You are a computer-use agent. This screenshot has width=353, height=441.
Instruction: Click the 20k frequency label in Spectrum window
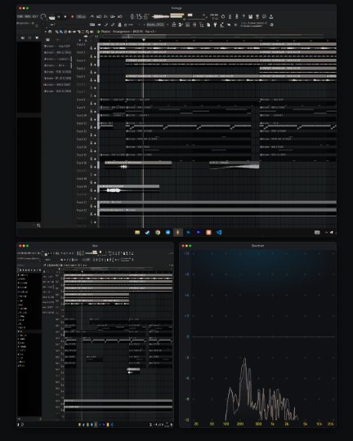(x=331, y=424)
